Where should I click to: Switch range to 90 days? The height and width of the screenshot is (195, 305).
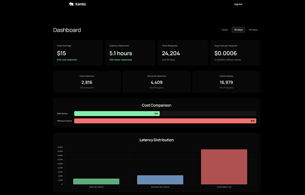pos(253,30)
